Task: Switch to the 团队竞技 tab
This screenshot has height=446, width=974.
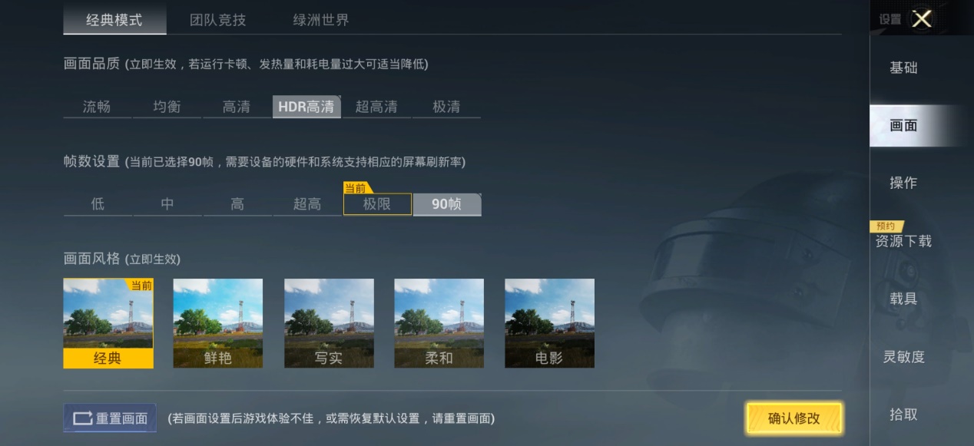Action: pyautogui.click(x=218, y=20)
